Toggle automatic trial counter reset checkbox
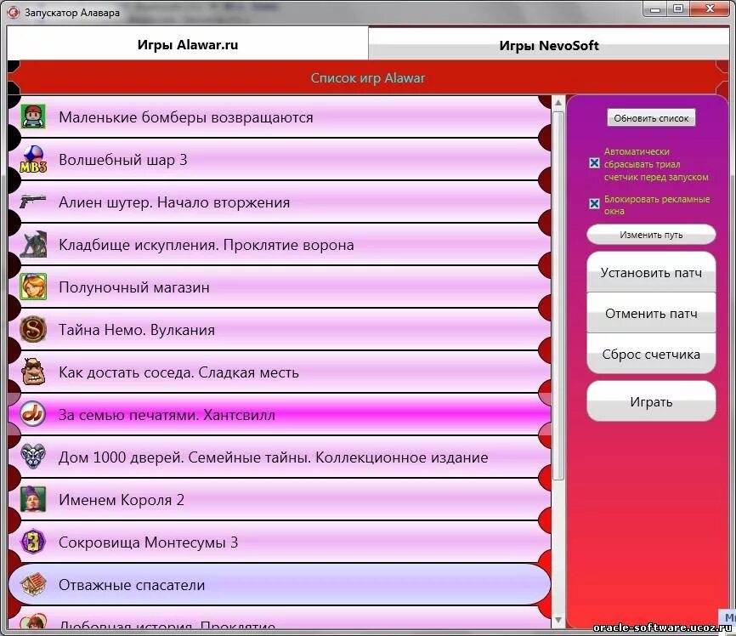 point(594,163)
